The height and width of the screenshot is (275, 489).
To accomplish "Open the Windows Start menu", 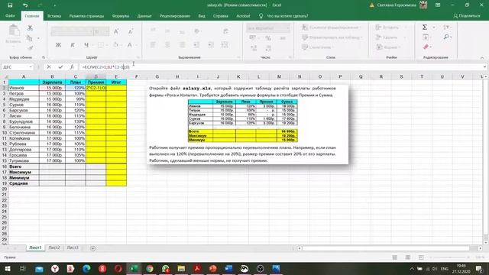I will pos(8,268).
